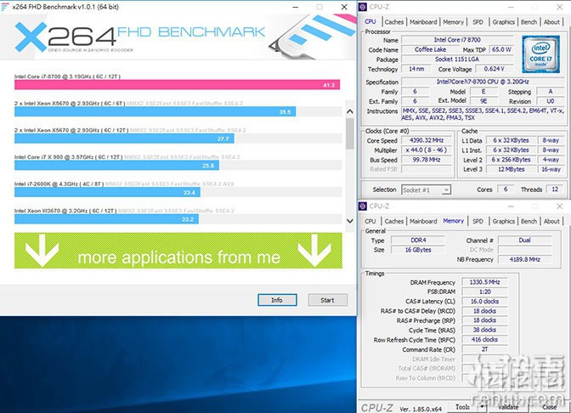Switch to Mainboard tab in lower CPU-Z window
This screenshot has width=571, height=413.
(x=423, y=221)
